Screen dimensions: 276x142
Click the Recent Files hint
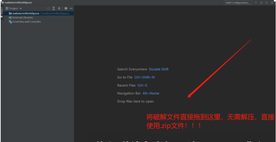point(126,85)
